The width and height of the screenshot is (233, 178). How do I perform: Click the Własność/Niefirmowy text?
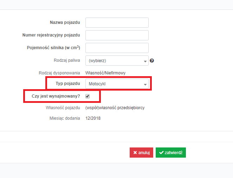[x=105, y=73]
